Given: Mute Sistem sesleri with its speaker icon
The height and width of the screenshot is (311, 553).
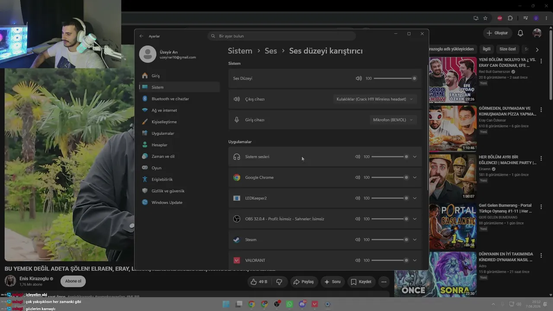Looking at the screenshot, I should click(357, 157).
